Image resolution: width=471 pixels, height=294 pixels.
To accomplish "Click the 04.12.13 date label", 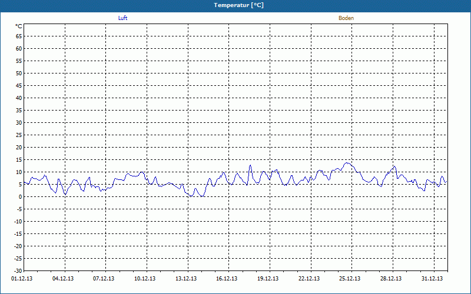I will [x=63, y=279].
